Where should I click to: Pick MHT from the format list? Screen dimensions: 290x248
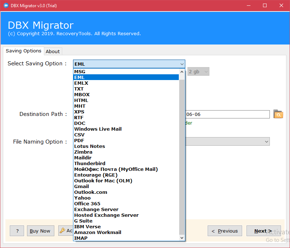click(126, 106)
